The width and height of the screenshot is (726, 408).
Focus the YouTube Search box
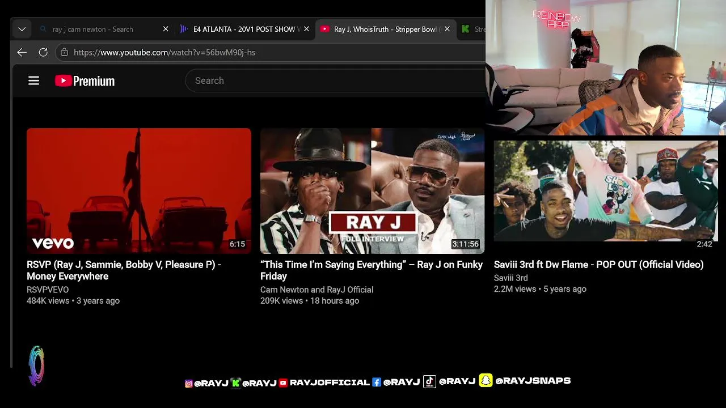click(335, 80)
